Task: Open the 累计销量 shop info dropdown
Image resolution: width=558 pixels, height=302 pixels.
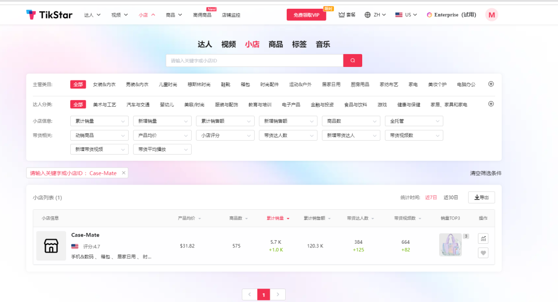Action: (99, 121)
